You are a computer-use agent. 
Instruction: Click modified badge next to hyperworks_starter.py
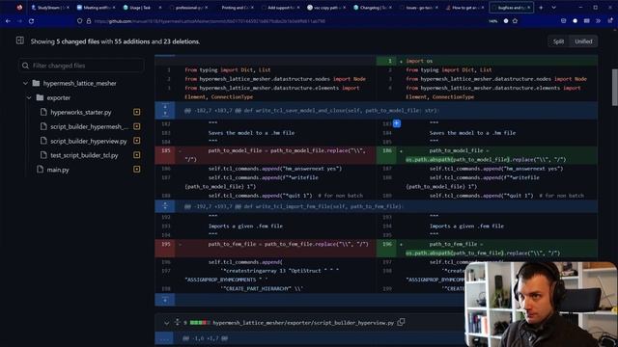[x=137, y=112]
